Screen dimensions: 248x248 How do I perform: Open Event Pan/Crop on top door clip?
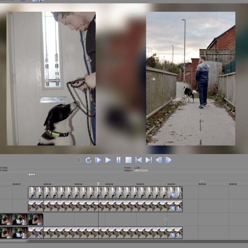[173, 195]
